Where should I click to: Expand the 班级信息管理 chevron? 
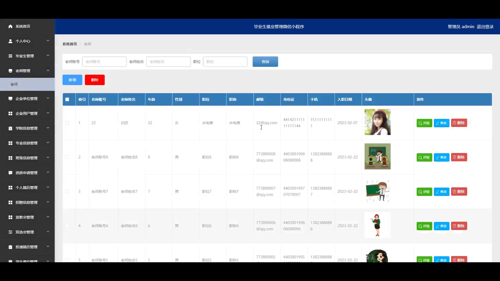(x=48, y=157)
